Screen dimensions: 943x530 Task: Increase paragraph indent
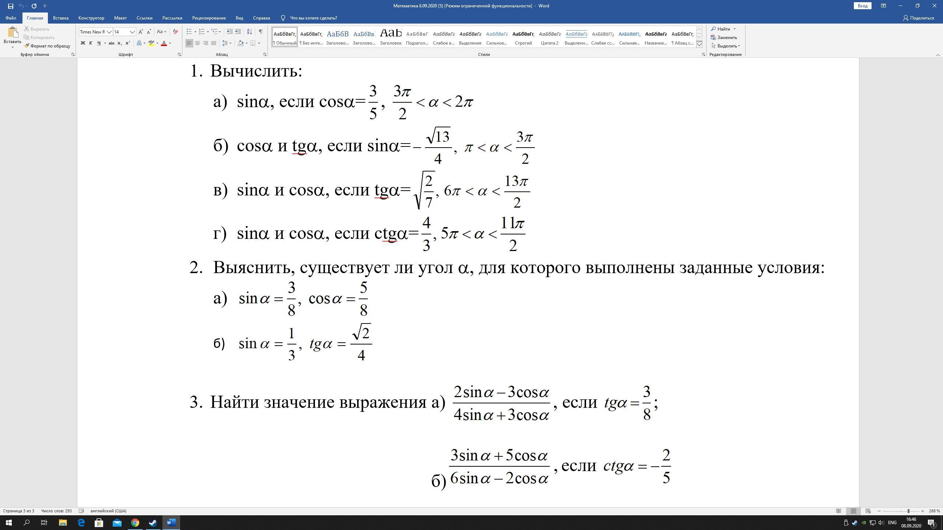click(x=238, y=32)
